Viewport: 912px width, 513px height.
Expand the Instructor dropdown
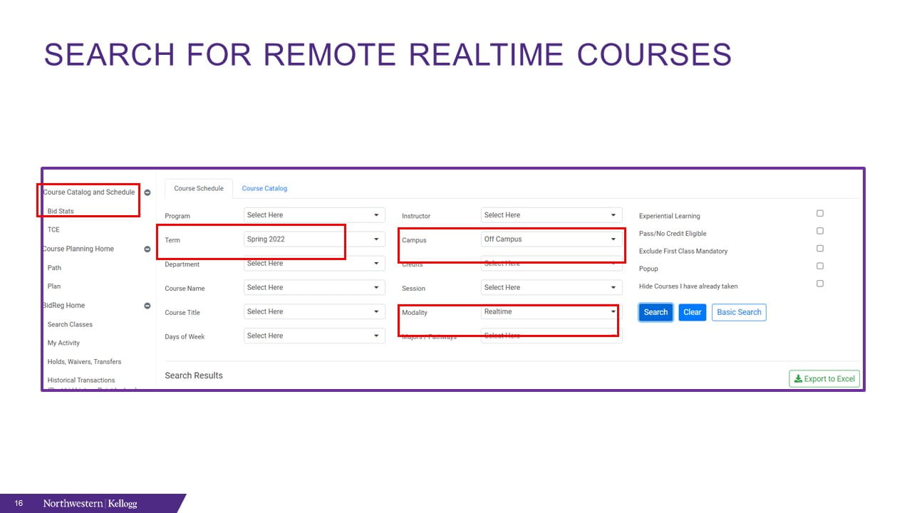tap(551, 215)
